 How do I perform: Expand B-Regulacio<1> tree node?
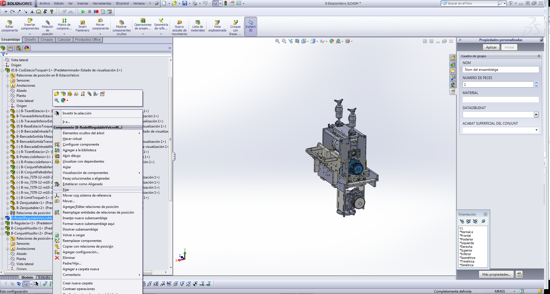tap(2, 223)
